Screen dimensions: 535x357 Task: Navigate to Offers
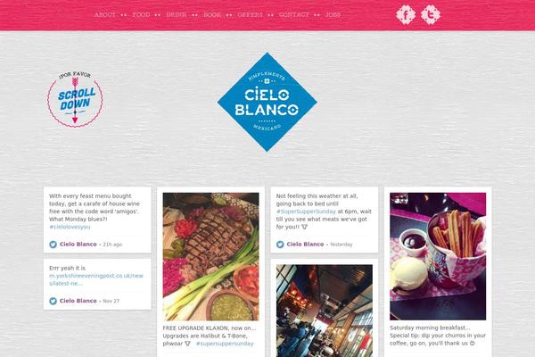click(250, 14)
